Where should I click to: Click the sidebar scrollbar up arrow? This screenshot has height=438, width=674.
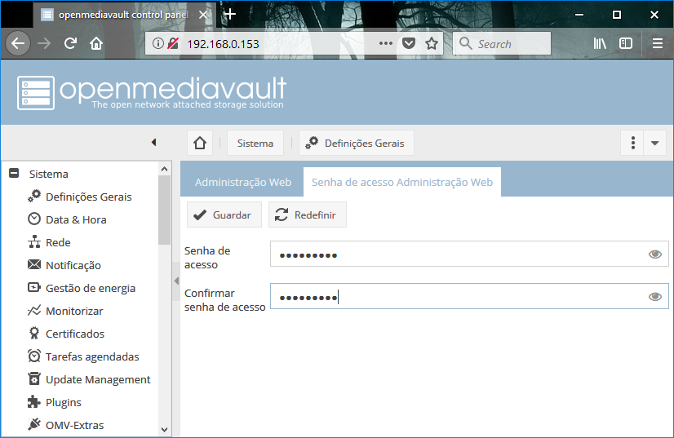[x=164, y=169]
